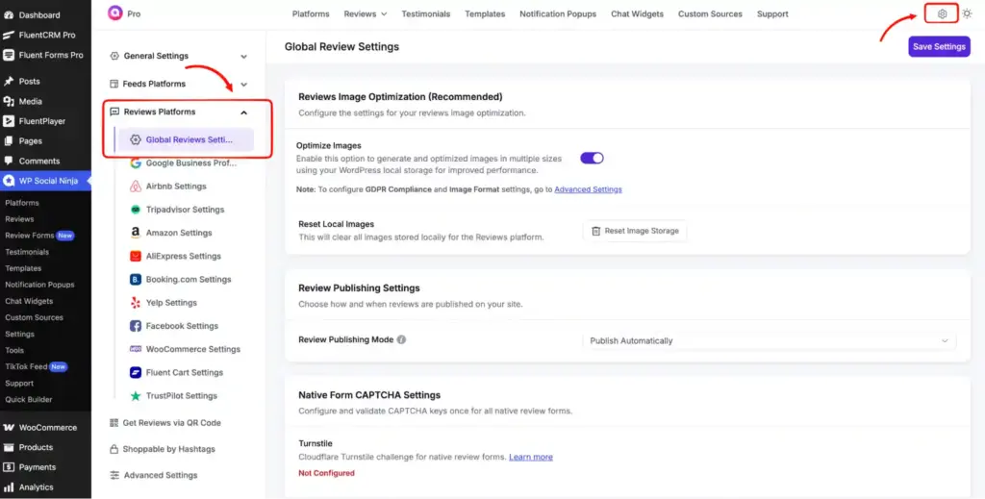Viewport: 985px width, 499px height.
Task: Click the Facebook Settings icon
Action: click(x=135, y=326)
